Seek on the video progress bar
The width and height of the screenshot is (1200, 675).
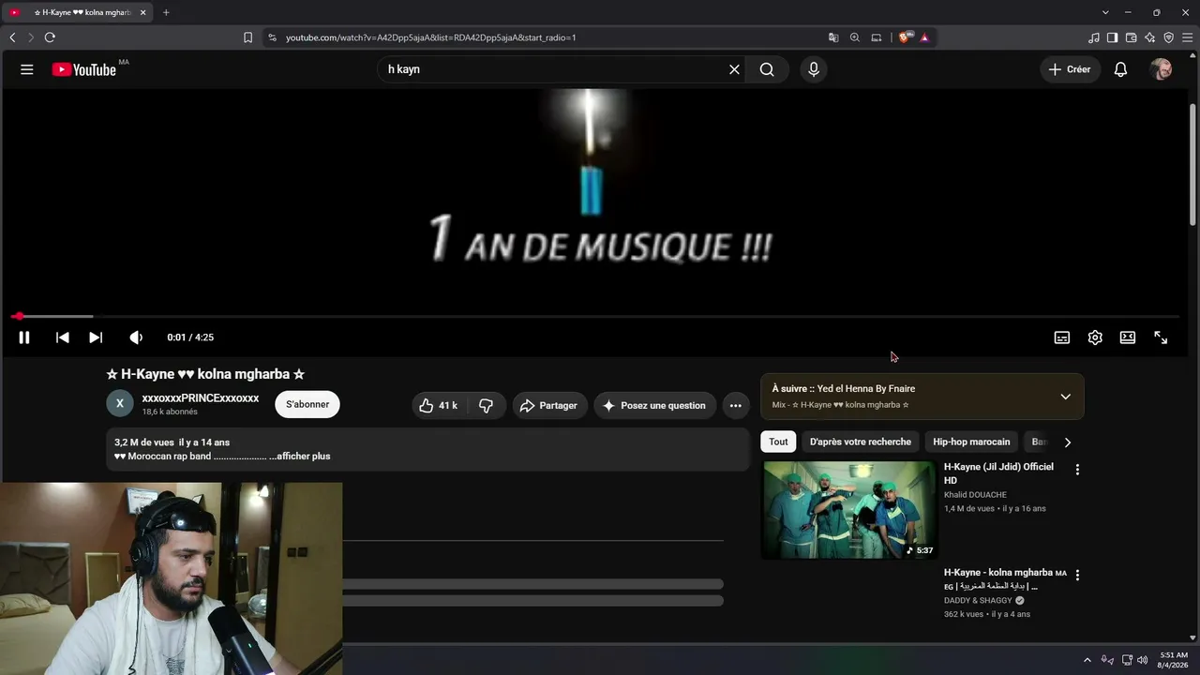pos(595,317)
